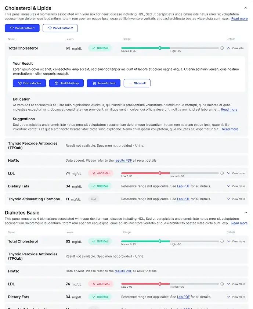This screenshot has height=309, width=253.
Task: Open Read more link under Education
Action: (229, 109)
